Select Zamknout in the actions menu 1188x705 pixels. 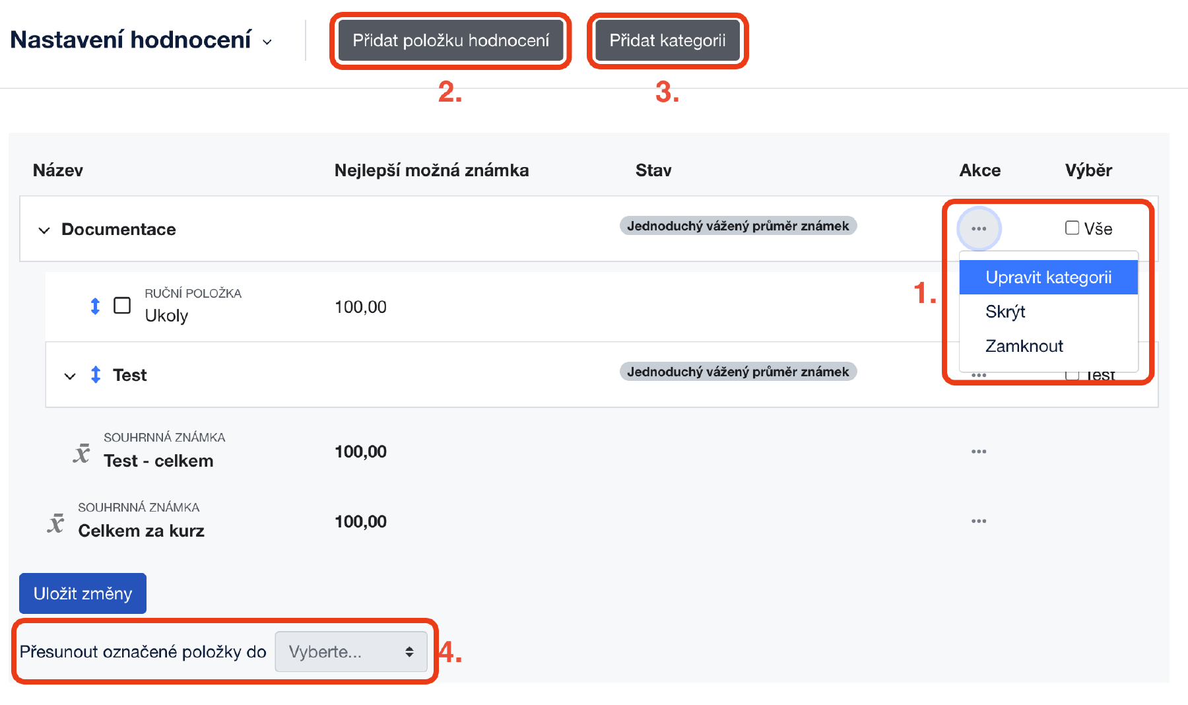tap(1024, 346)
